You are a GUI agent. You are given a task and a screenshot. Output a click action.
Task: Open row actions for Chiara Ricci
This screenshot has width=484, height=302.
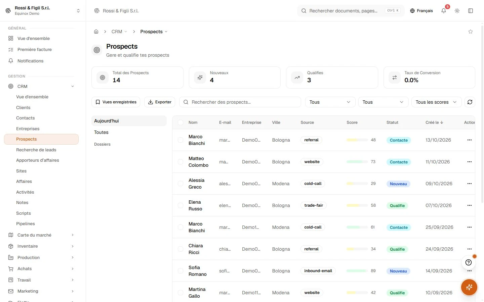tap(470, 249)
